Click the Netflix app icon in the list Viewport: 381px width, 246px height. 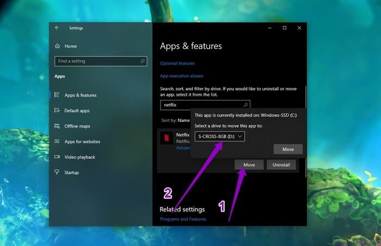click(167, 138)
